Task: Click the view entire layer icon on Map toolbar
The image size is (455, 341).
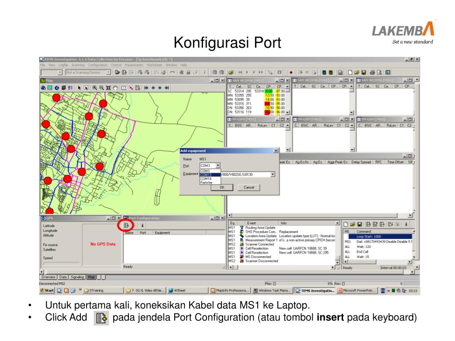Action: 108,88
